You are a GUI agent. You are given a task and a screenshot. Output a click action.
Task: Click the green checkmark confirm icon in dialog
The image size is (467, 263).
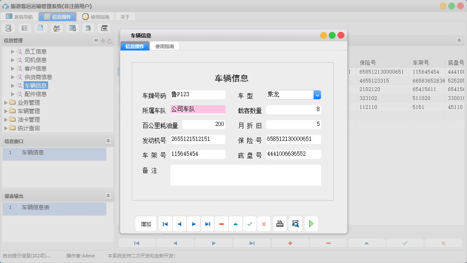pyautogui.click(x=250, y=223)
